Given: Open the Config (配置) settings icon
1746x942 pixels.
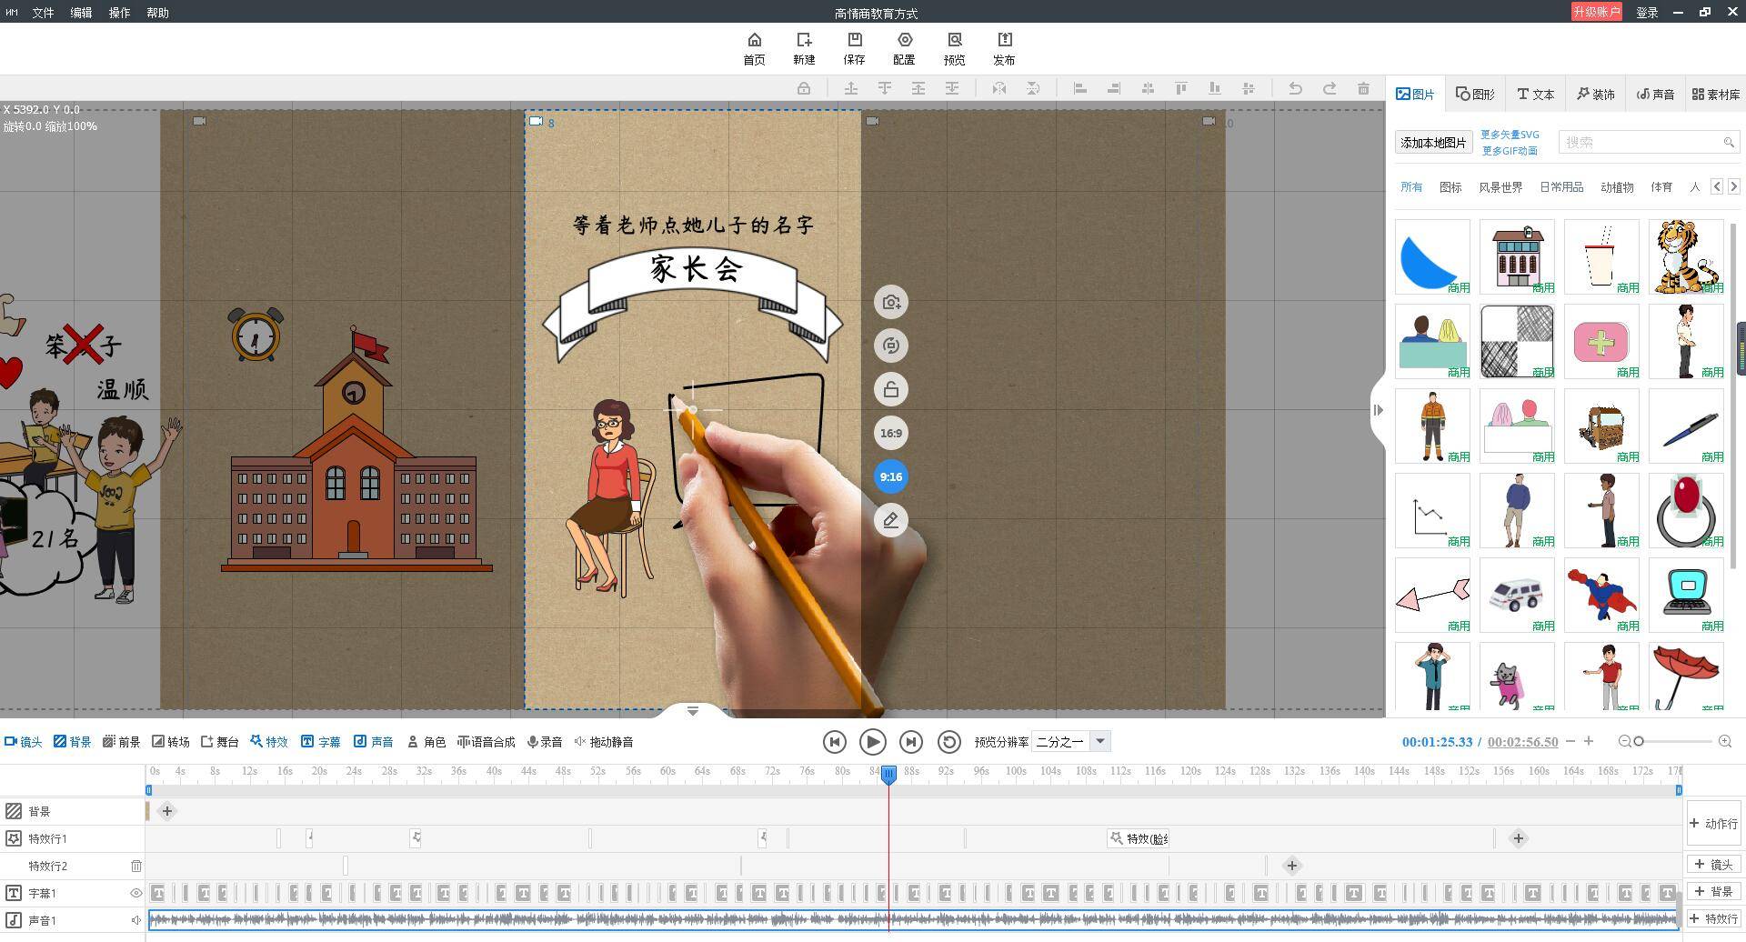Looking at the screenshot, I should coord(904,48).
